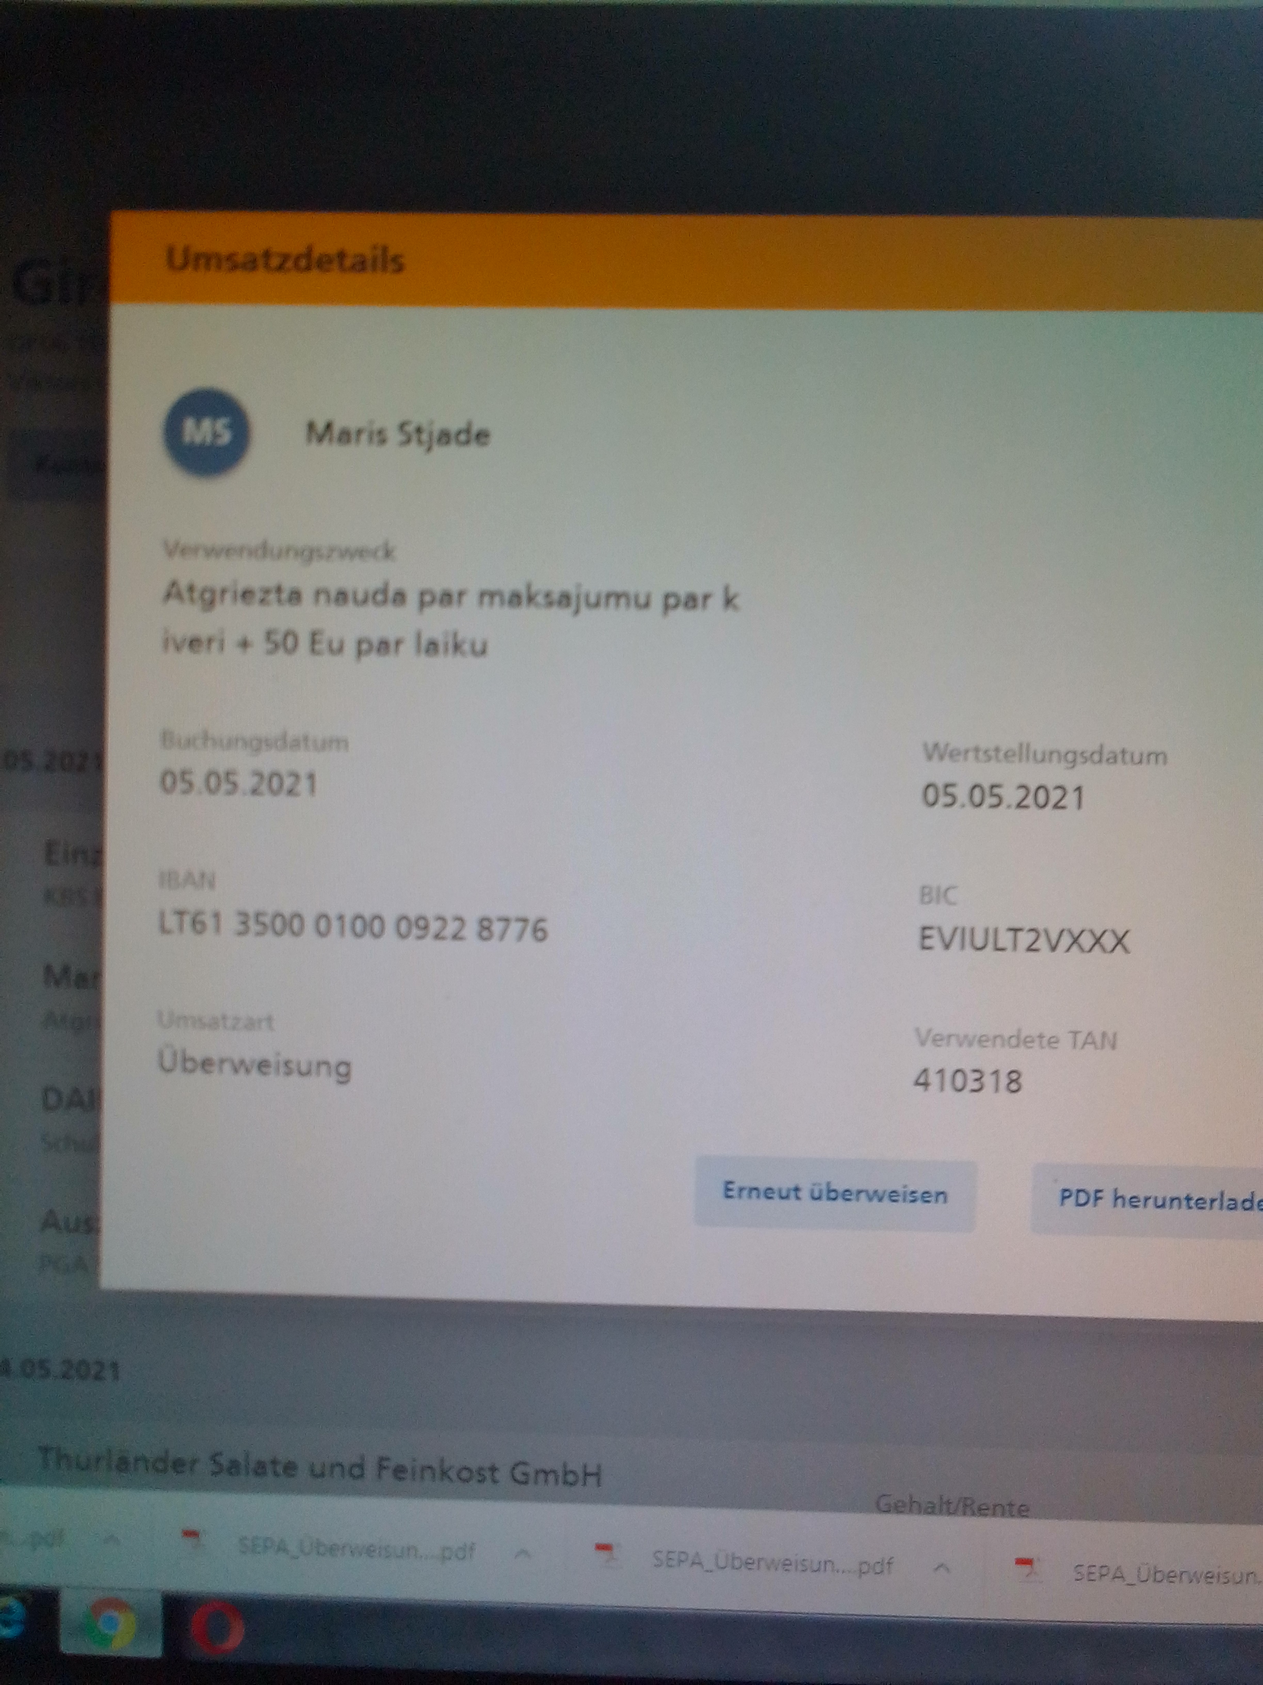Open the Thurlander Salate und Feinkost GmbH transaction
The width and height of the screenshot is (1263, 1685).
(x=320, y=1468)
